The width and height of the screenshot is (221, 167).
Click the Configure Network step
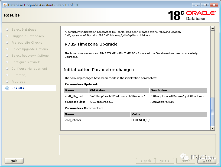[25, 62]
